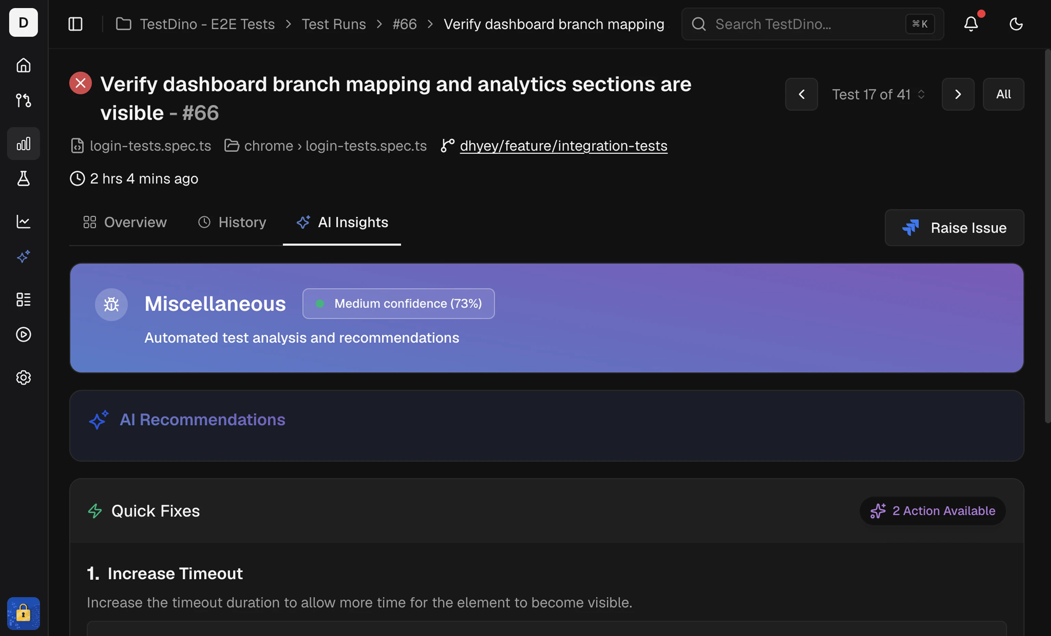Open the settings gear icon
Image resolution: width=1051 pixels, height=636 pixels.
tap(24, 378)
